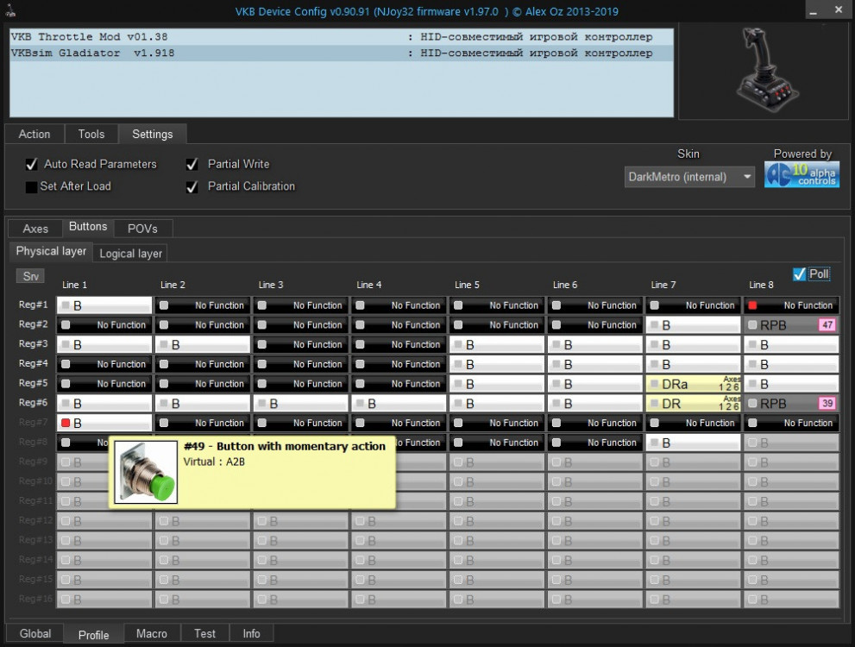The height and width of the screenshot is (647, 855).
Task: Select Reg#6 Line 3 B cell
Action: [x=300, y=404]
